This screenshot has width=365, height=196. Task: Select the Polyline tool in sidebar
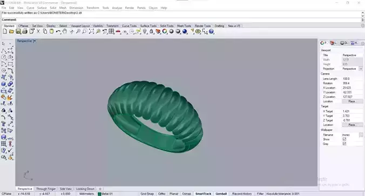point(3,51)
